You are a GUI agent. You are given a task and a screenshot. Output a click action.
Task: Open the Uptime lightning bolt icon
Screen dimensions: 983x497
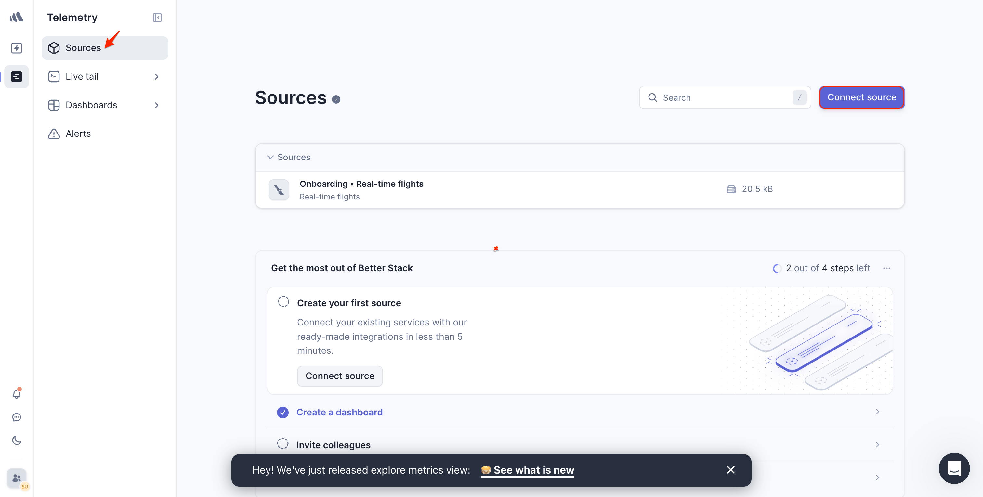pos(16,48)
